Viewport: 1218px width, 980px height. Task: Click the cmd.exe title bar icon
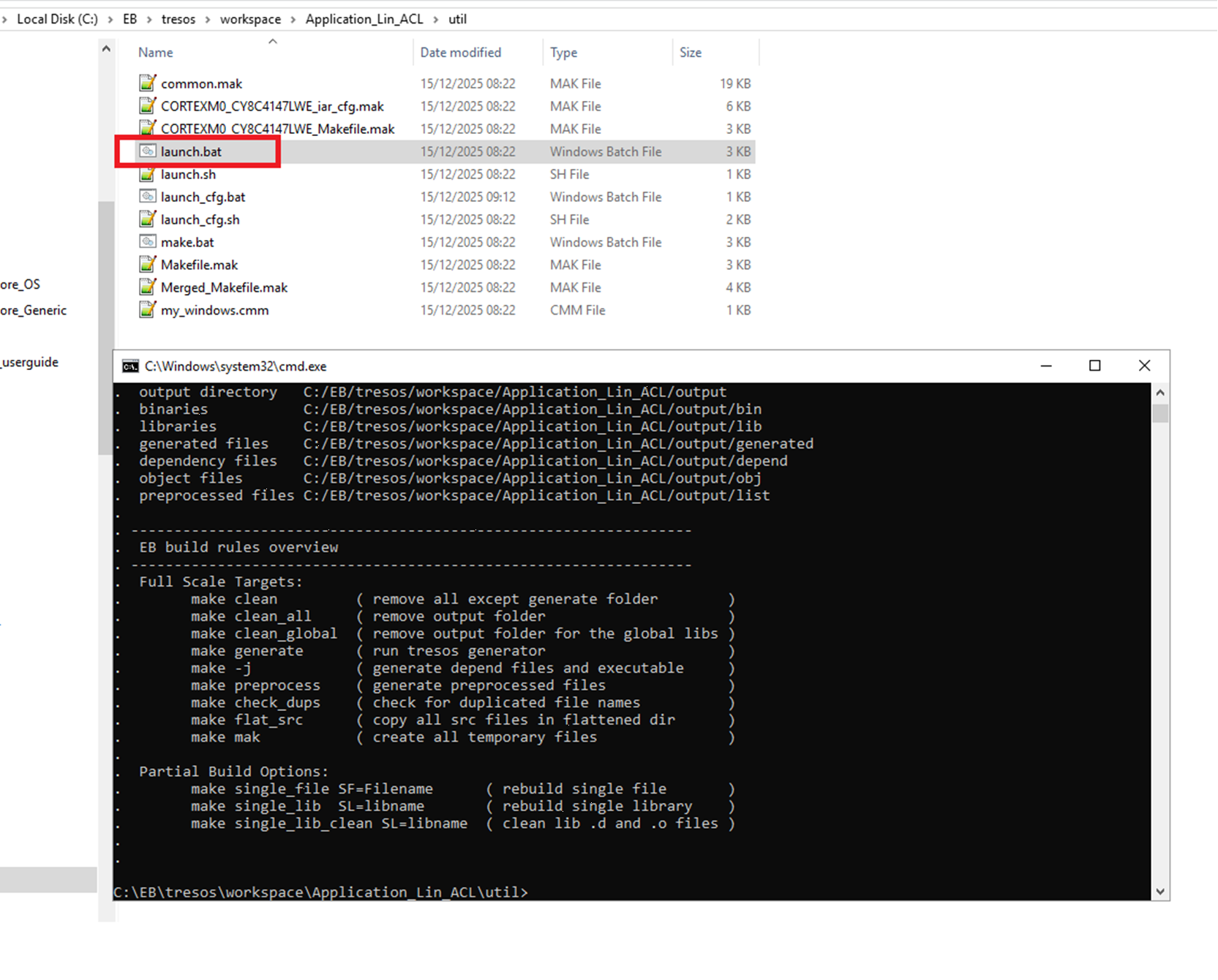(x=131, y=366)
